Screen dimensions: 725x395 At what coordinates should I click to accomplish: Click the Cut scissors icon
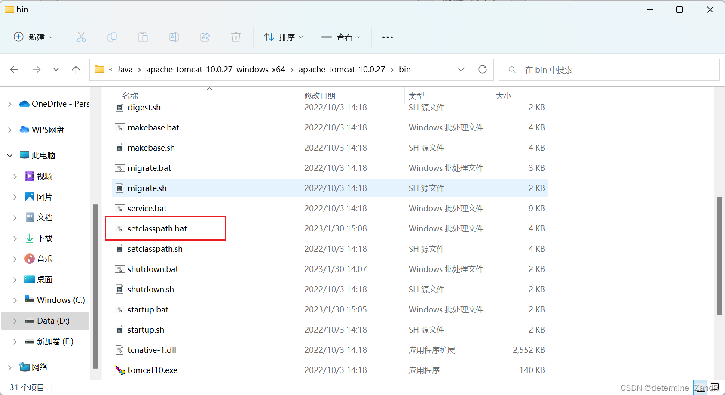[81, 37]
